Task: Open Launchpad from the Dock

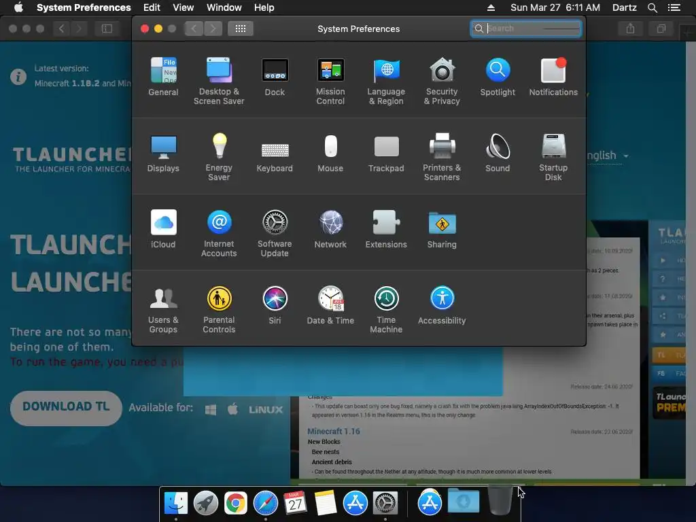Action: [205, 503]
